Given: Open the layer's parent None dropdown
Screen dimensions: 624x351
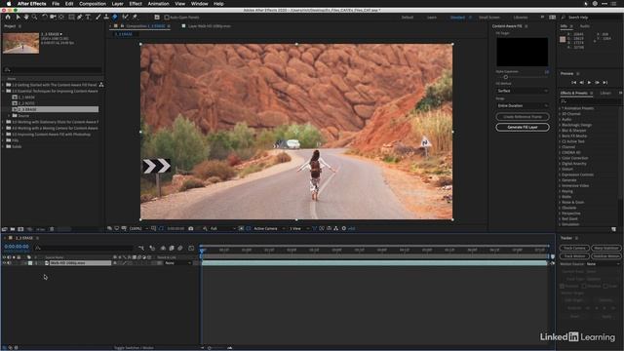Looking at the screenshot, I should [x=177, y=263].
